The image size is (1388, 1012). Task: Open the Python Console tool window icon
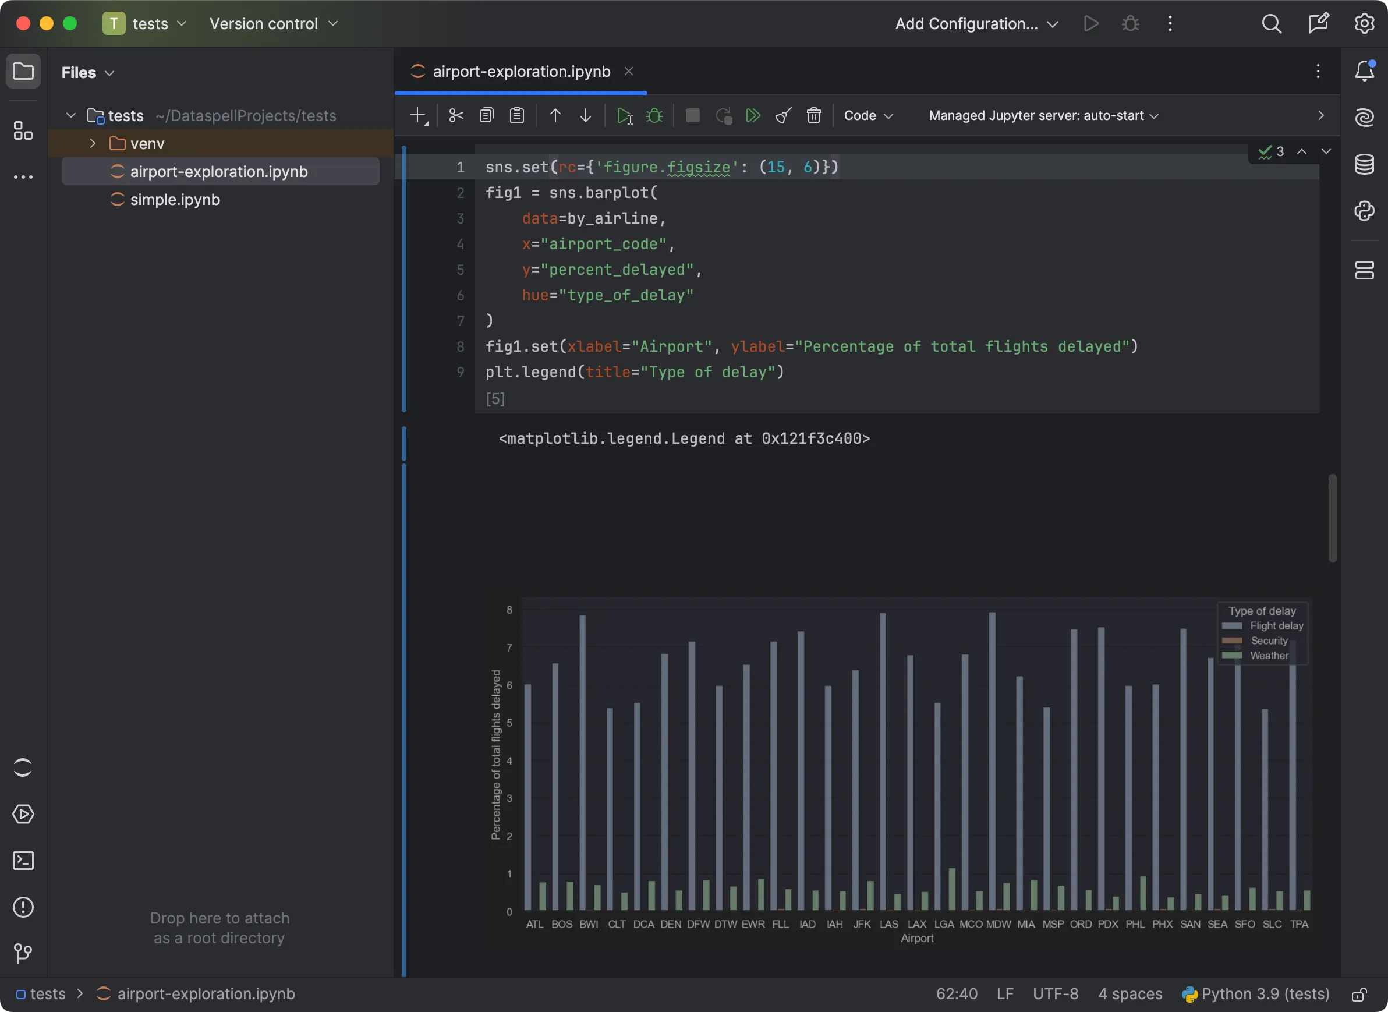point(1364,211)
